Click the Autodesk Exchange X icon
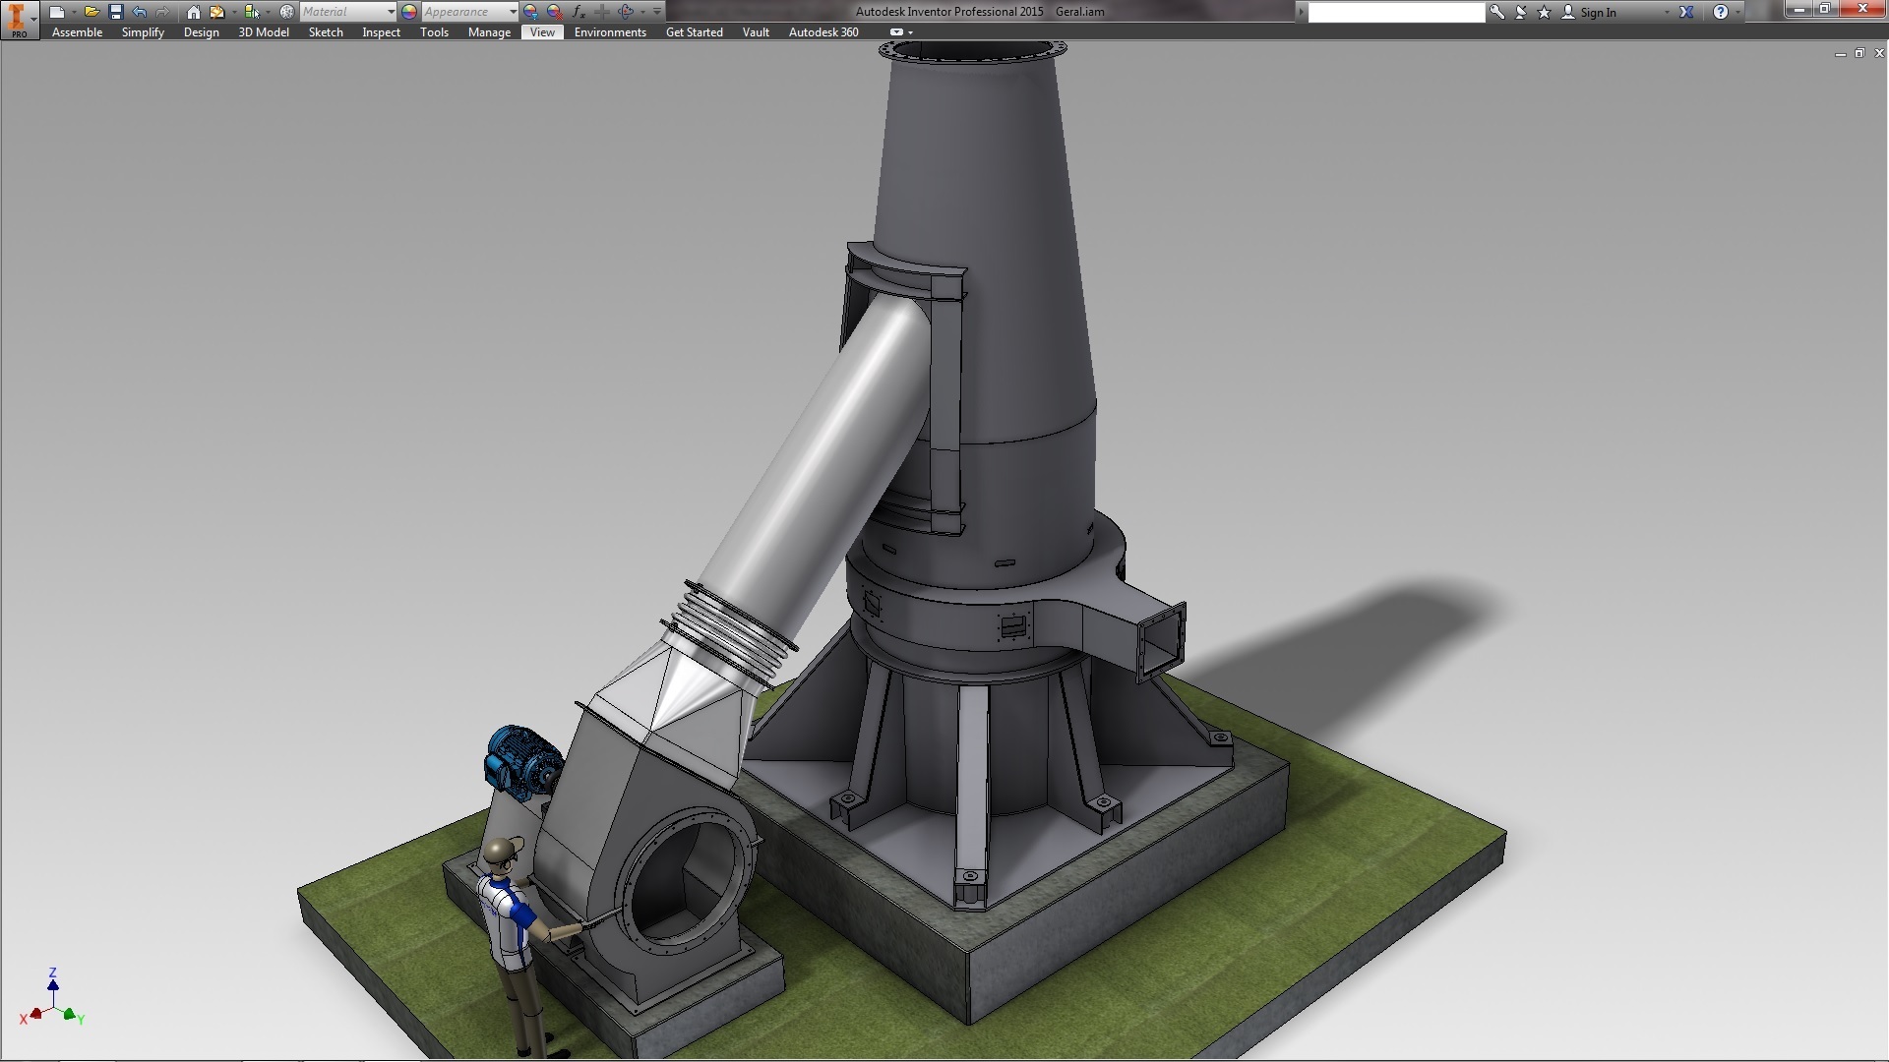Screen dimensions: 1889x1062 (x=1686, y=12)
